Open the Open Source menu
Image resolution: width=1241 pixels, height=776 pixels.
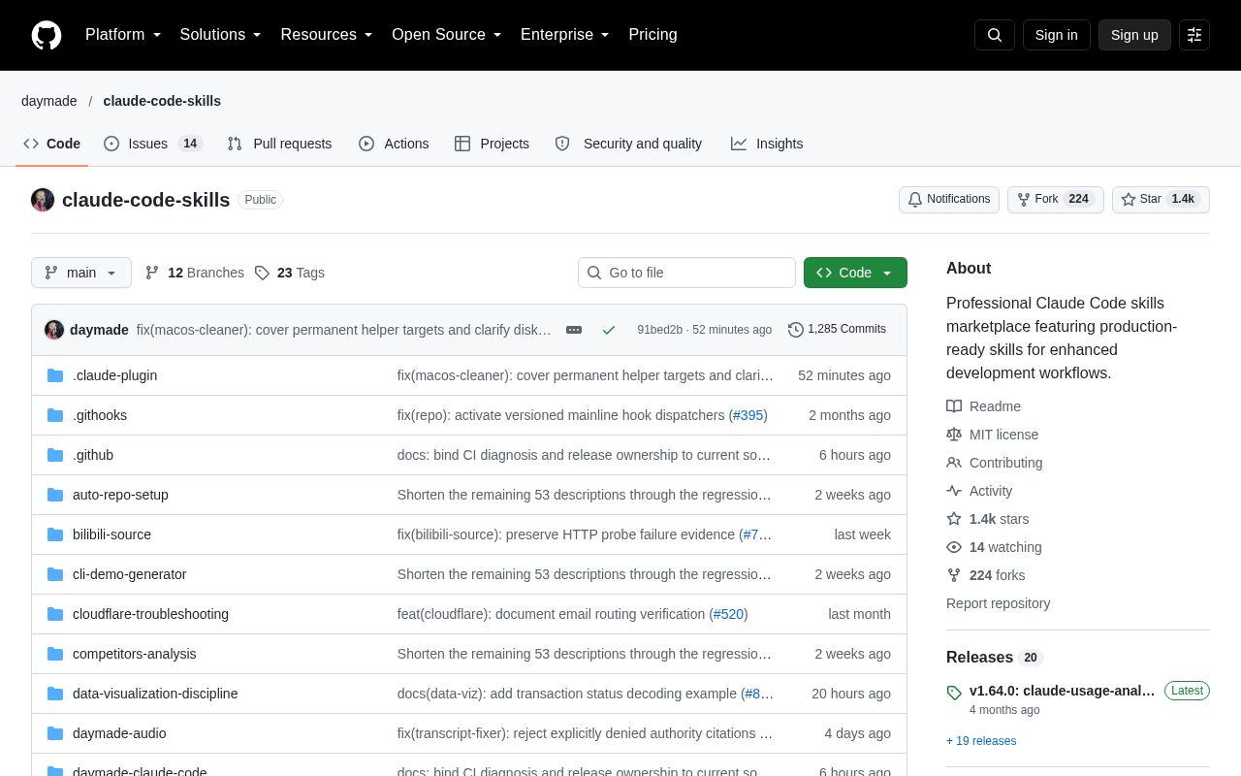click(x=447, y=35)
